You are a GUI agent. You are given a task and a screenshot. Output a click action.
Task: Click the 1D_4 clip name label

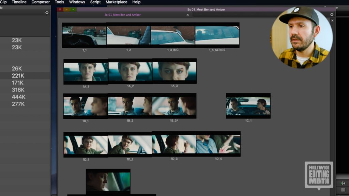coord(218,159)
